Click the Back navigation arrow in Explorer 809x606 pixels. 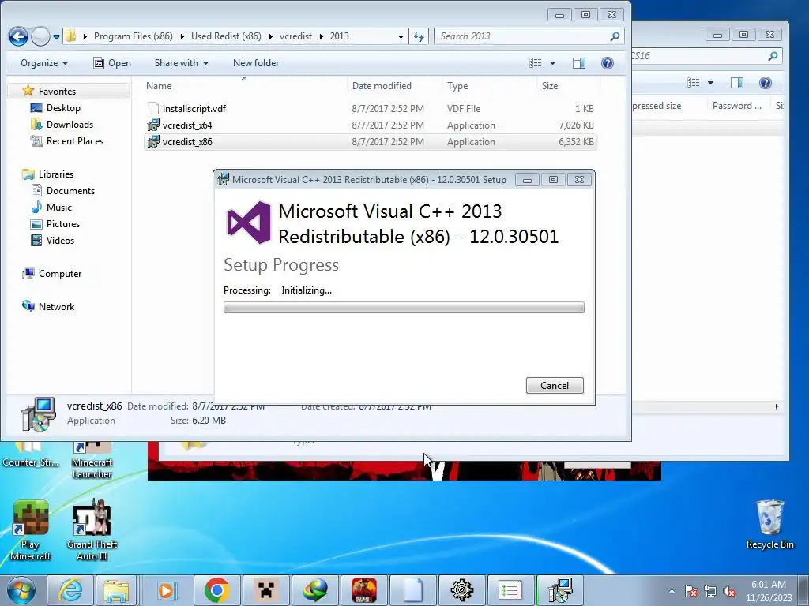pos(19,36)
